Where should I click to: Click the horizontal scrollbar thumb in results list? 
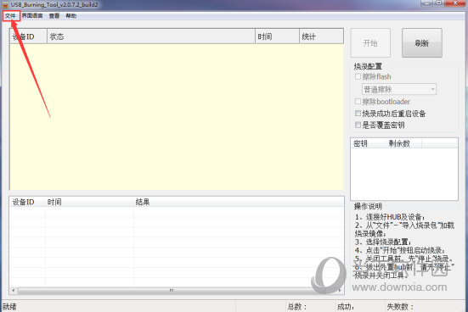172,290
